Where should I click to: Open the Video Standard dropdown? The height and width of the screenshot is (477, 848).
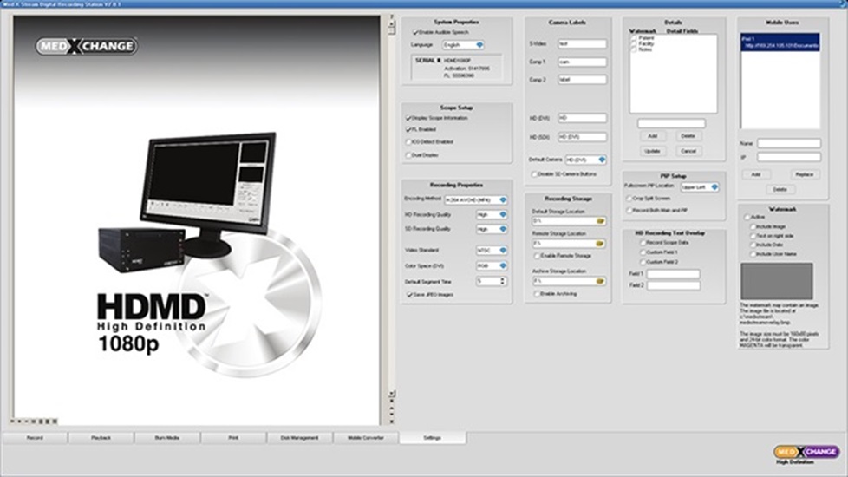click(492, 251)
